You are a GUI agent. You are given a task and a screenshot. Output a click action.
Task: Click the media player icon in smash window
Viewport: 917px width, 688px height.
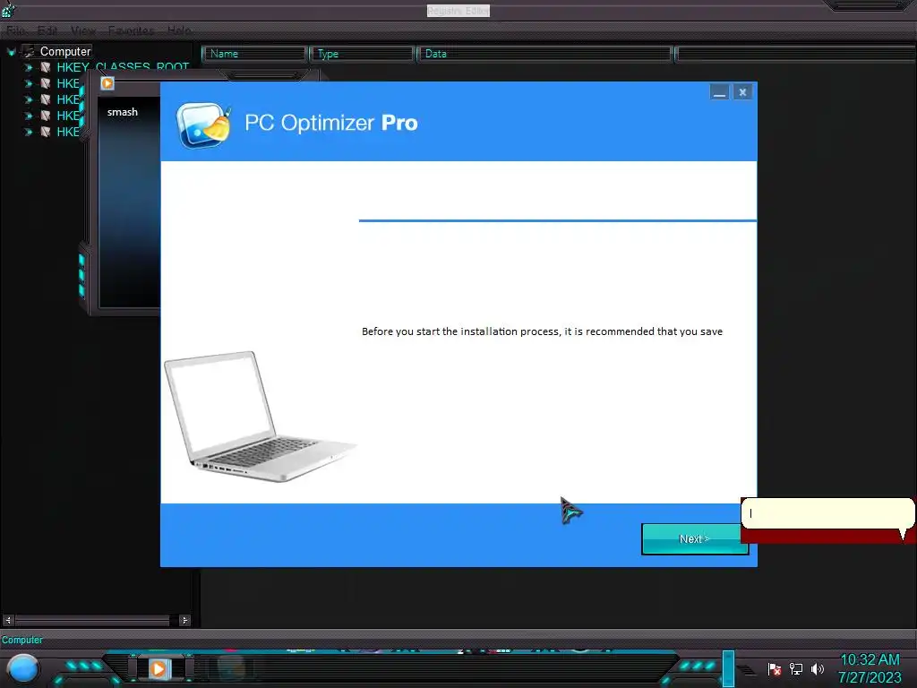coord(107,83)
